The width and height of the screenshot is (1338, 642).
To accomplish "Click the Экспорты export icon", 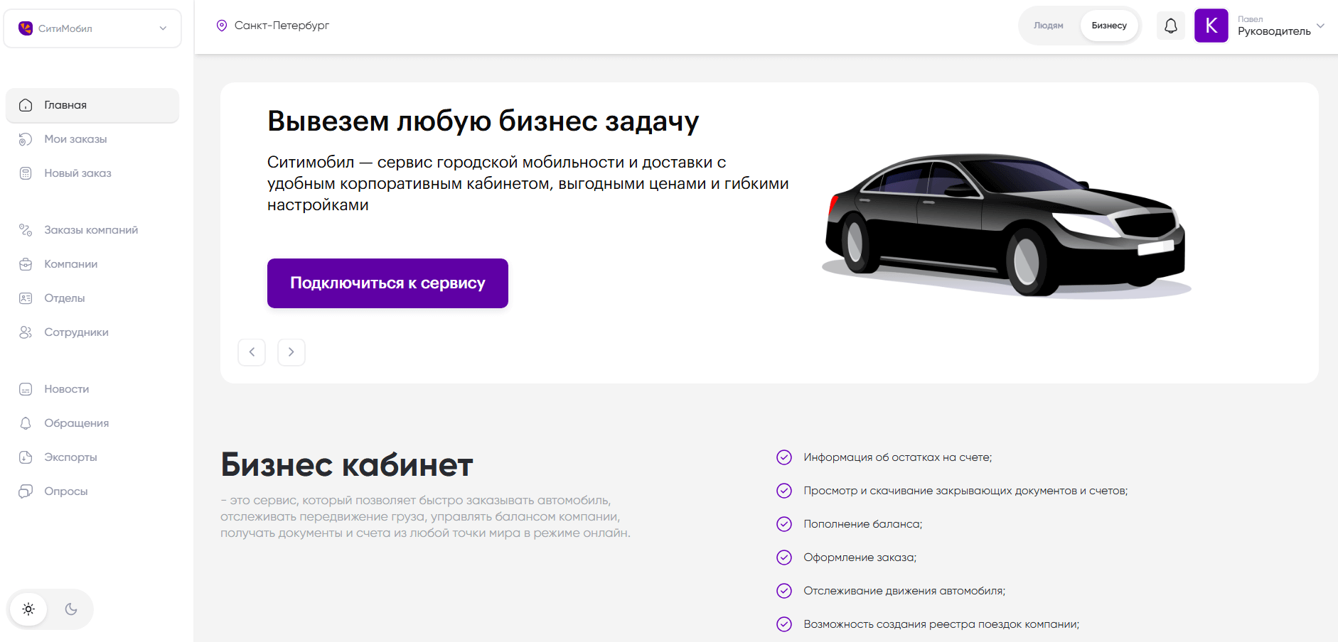I will (26, 457).
